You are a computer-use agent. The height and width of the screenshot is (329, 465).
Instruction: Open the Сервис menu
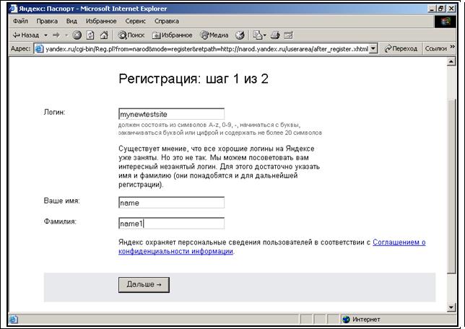tap(135, 21)
